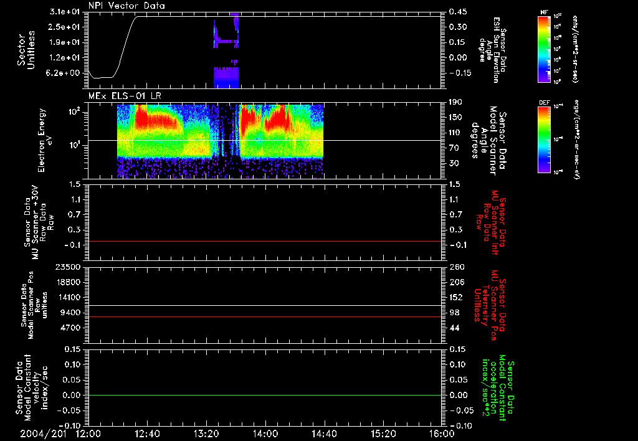Click the green 'Model Constant acceleration' label
The width and height of the screenshot is (638, 441).
[498, 389]
